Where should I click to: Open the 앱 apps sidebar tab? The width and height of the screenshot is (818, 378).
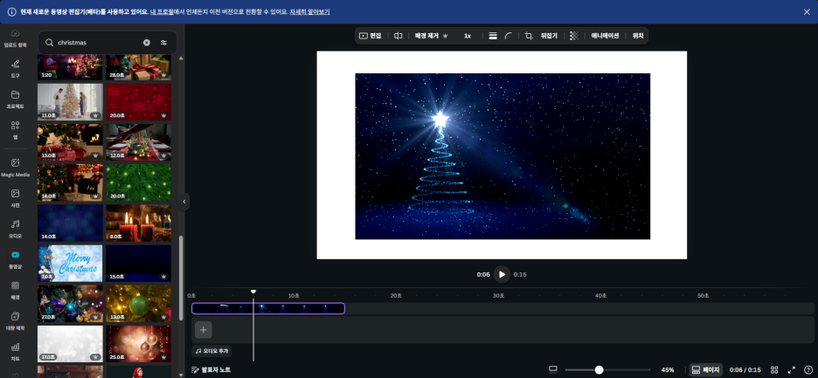(15, 130)
